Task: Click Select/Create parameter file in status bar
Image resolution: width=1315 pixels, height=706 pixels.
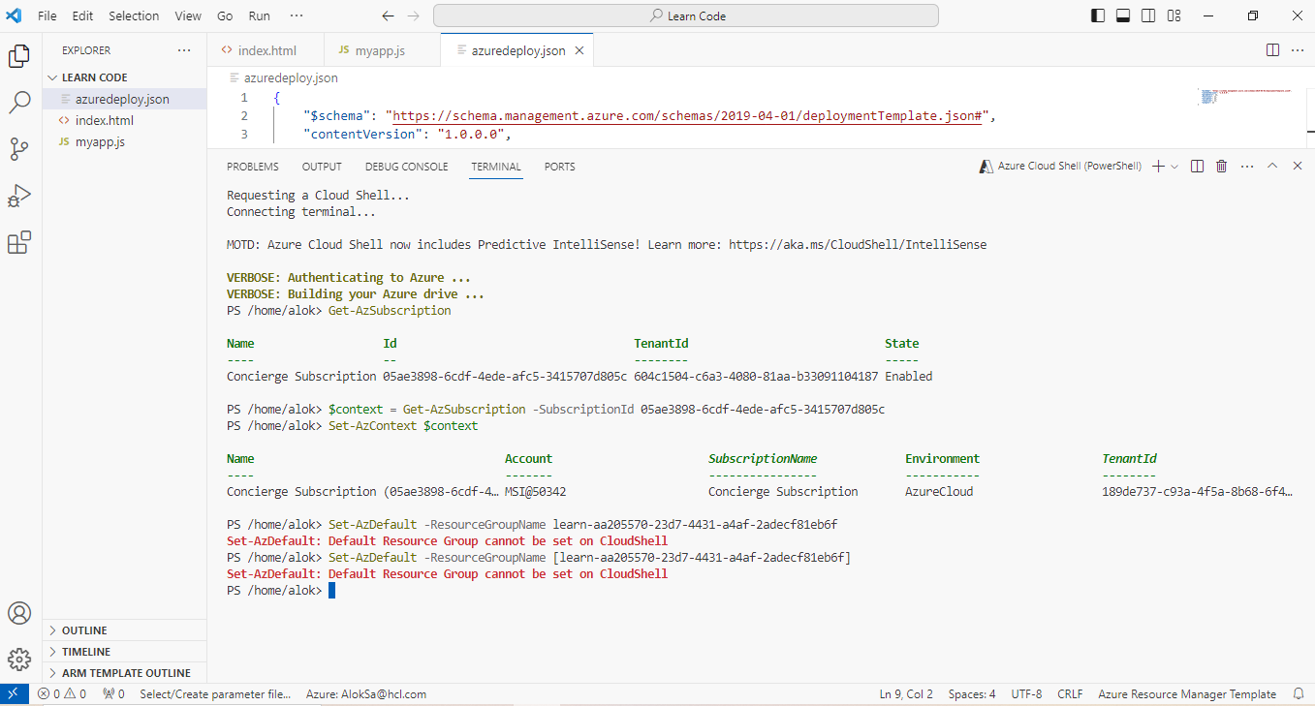Action: pyautogui.click(x=215, y=693)
